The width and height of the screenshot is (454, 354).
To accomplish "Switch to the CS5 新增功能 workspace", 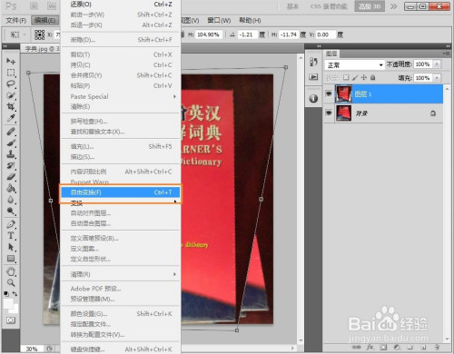I will click(x=329, y=6).
